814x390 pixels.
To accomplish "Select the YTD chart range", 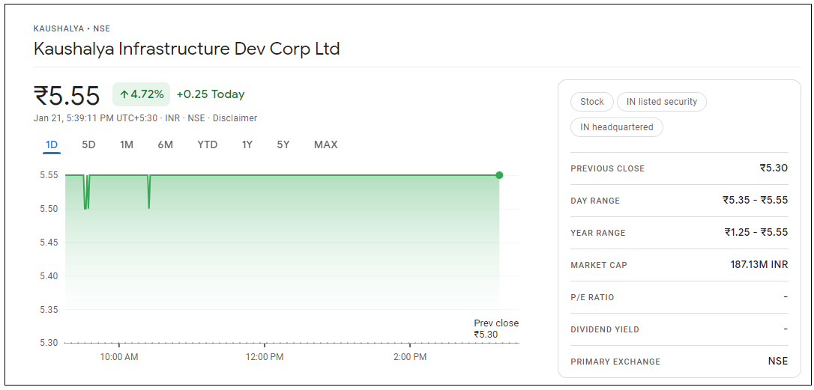I will (207, 144).
